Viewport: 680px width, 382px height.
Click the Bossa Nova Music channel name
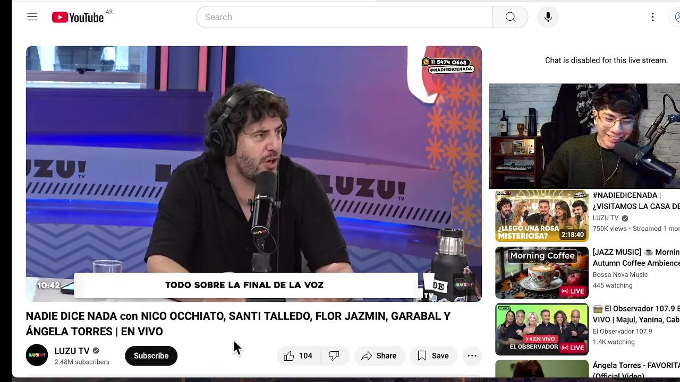click(620, 274)
